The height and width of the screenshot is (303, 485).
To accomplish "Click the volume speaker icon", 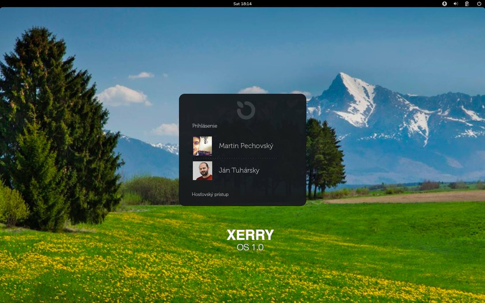I will [x=456, y=4].
